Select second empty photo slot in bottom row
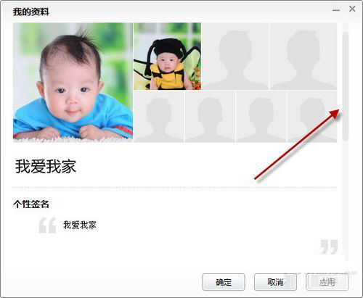 click(x=210, y=116)
